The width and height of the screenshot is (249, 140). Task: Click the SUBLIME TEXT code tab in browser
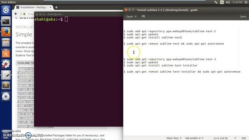[25, 63]
